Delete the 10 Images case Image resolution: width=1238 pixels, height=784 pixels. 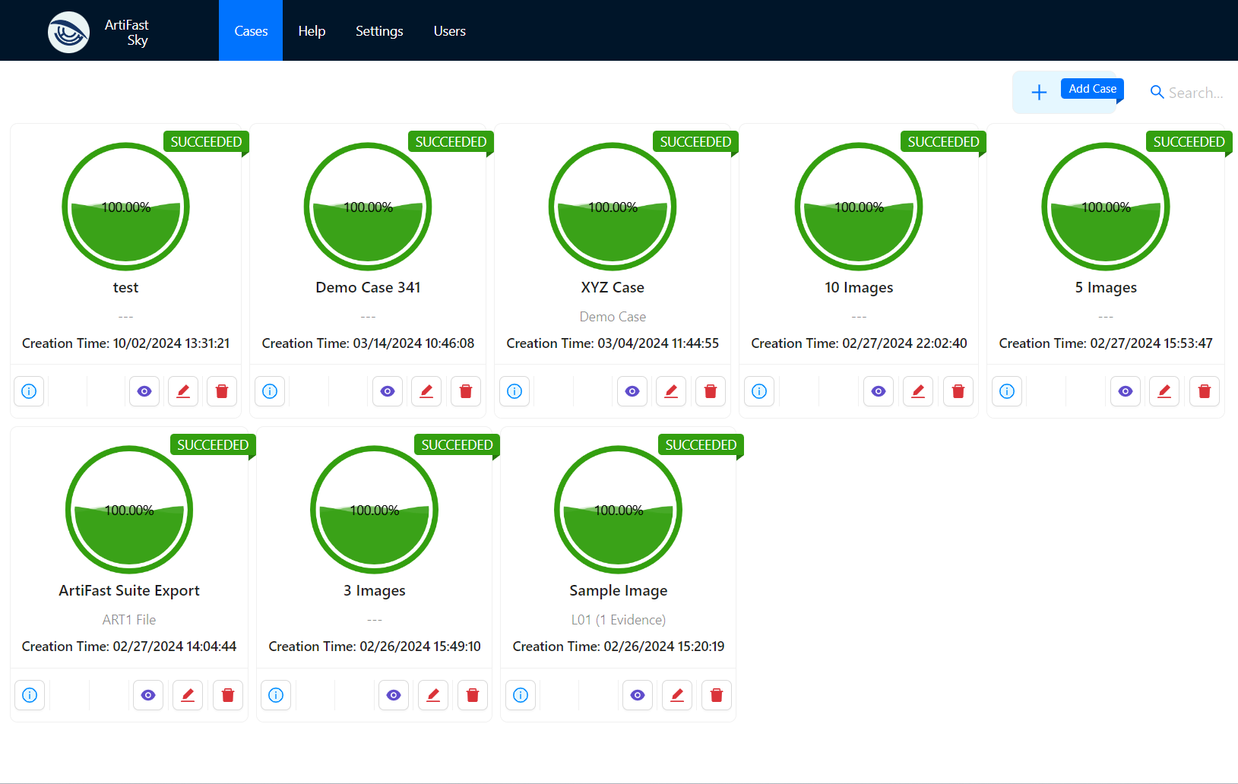pos(958,391)
